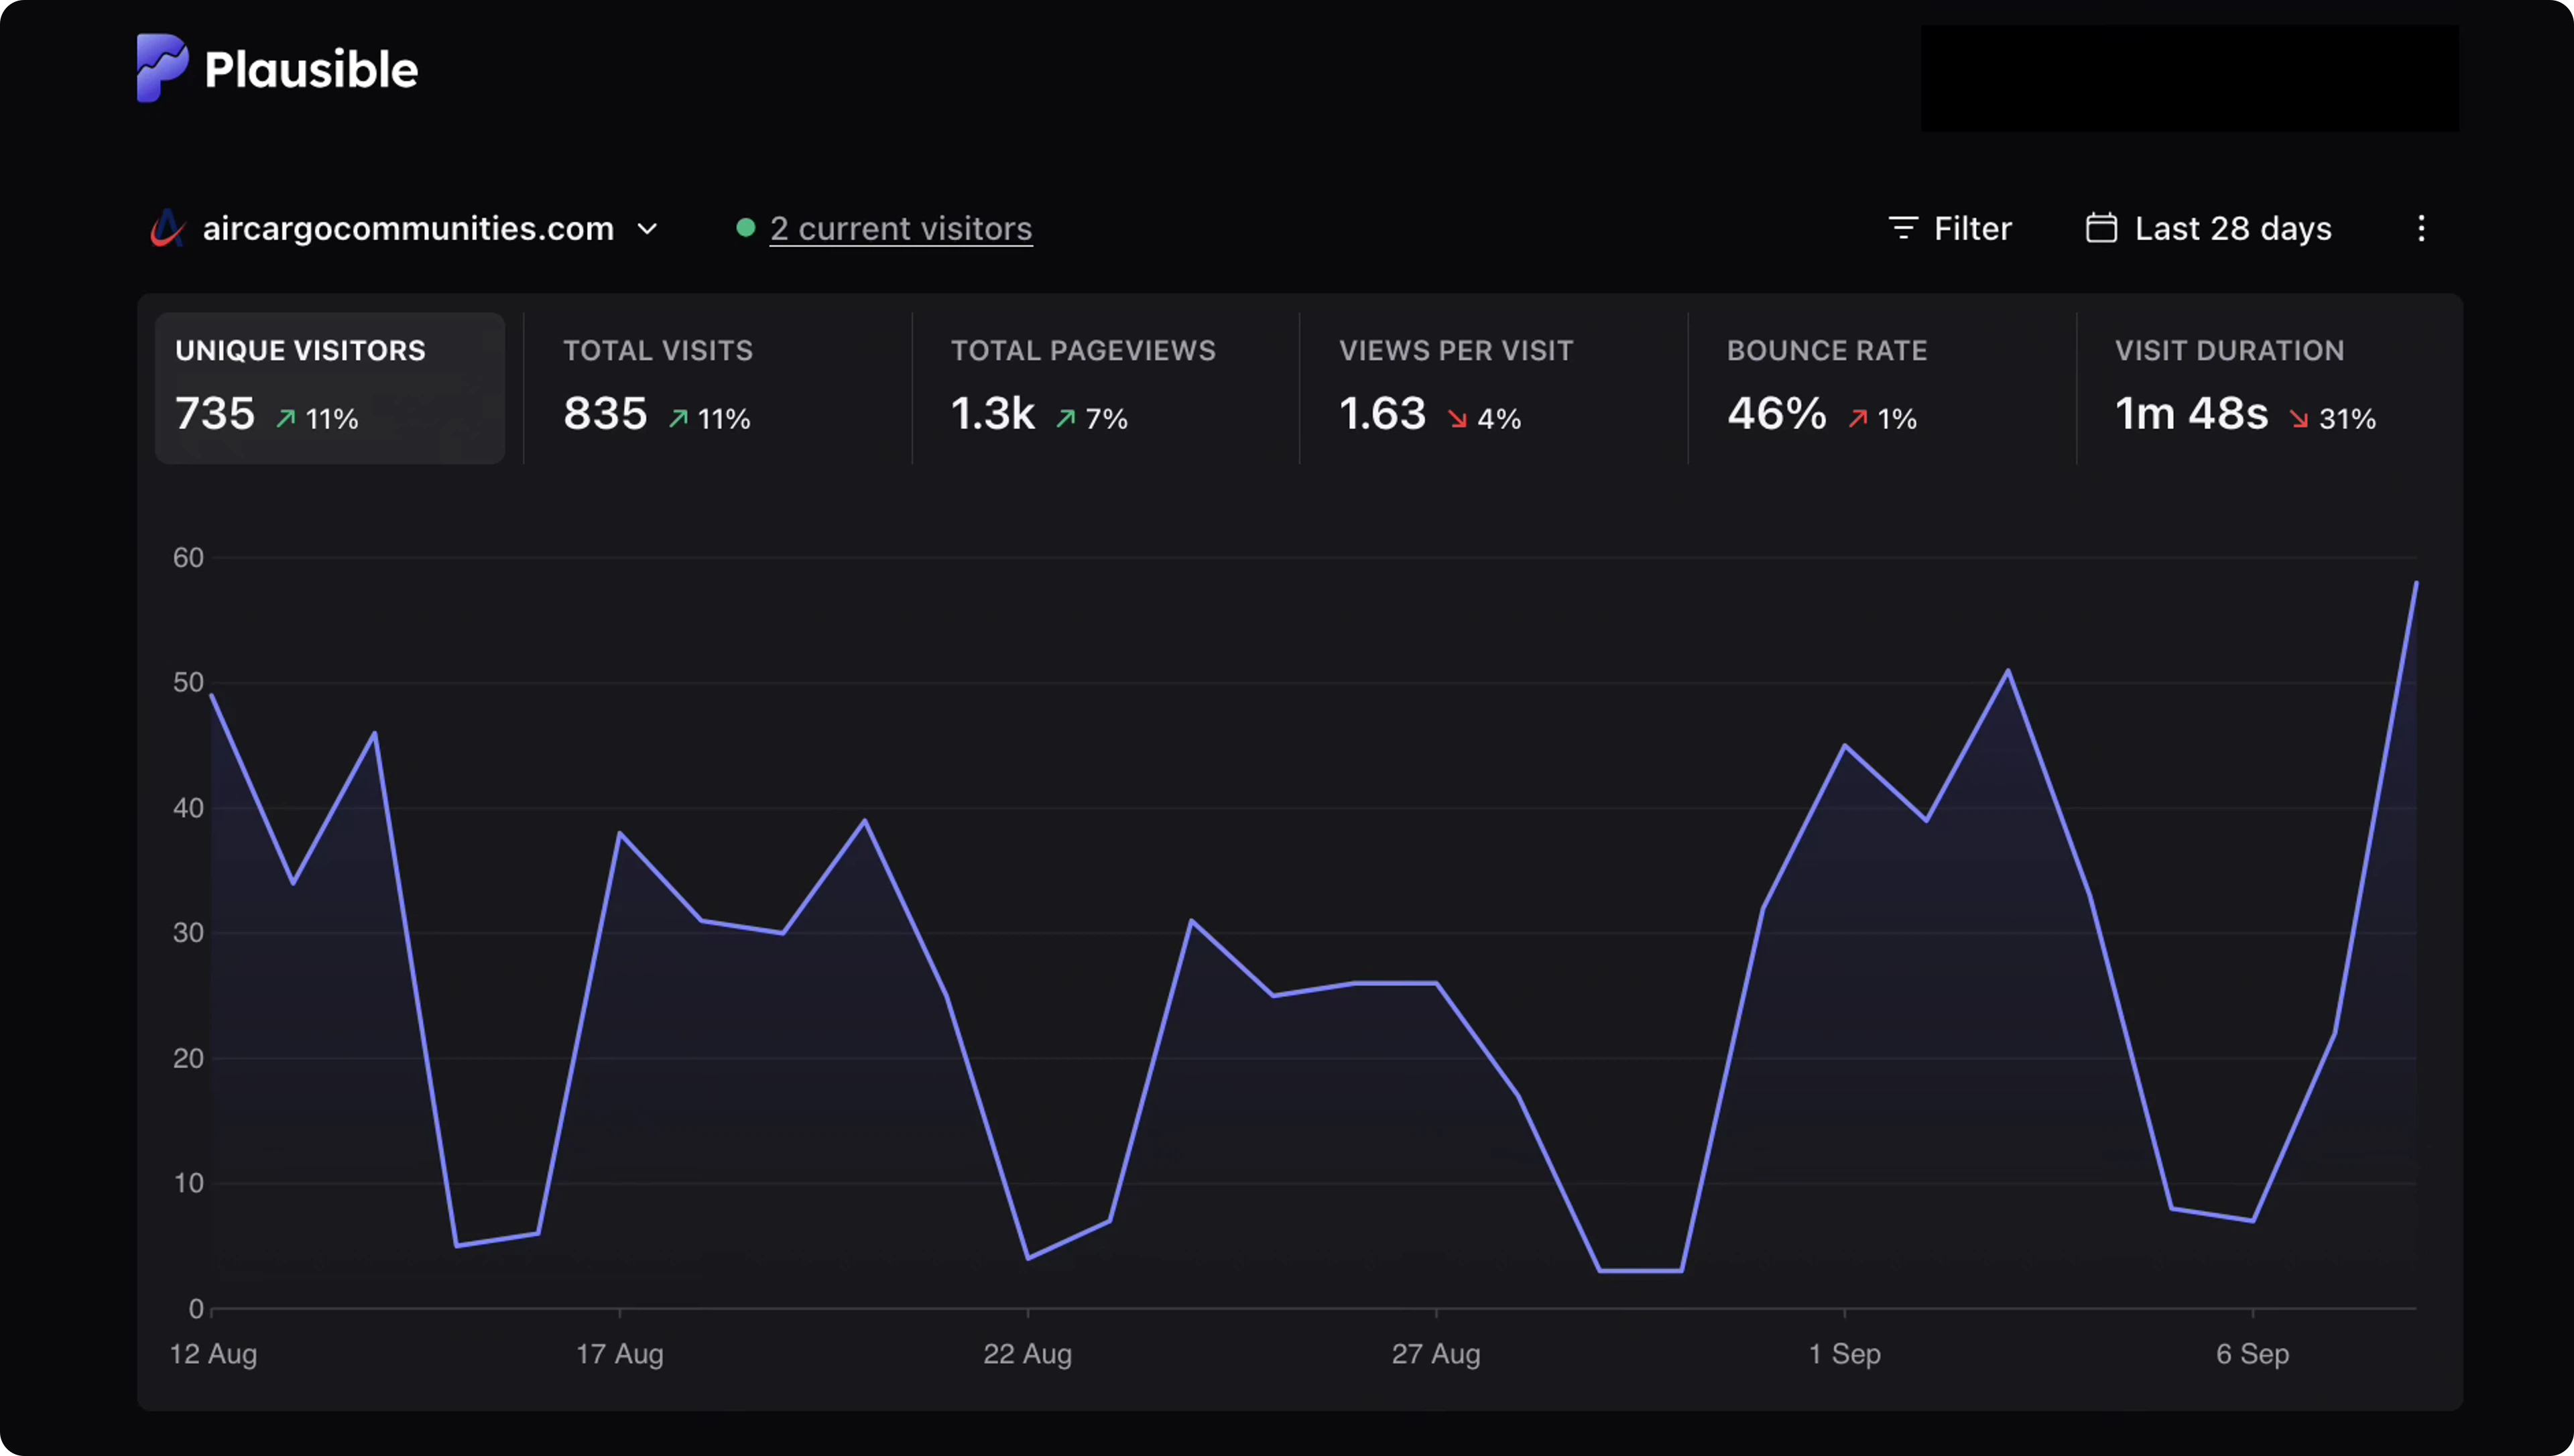Click the Plausible wordmark

coord(311,70)
